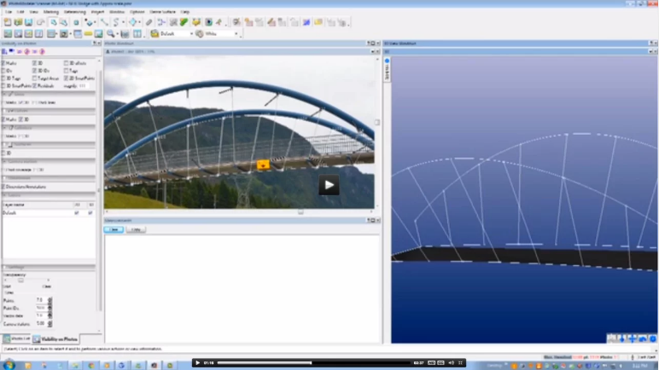Toggle Default layer 2D visibility checkbox
The height and width of the screenshot is (370, 659).
(77, 213)
